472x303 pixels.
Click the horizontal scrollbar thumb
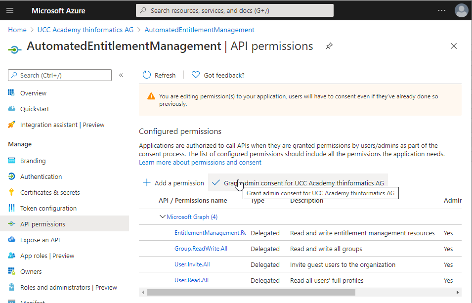pyautogui.click(x=251, y=292)
